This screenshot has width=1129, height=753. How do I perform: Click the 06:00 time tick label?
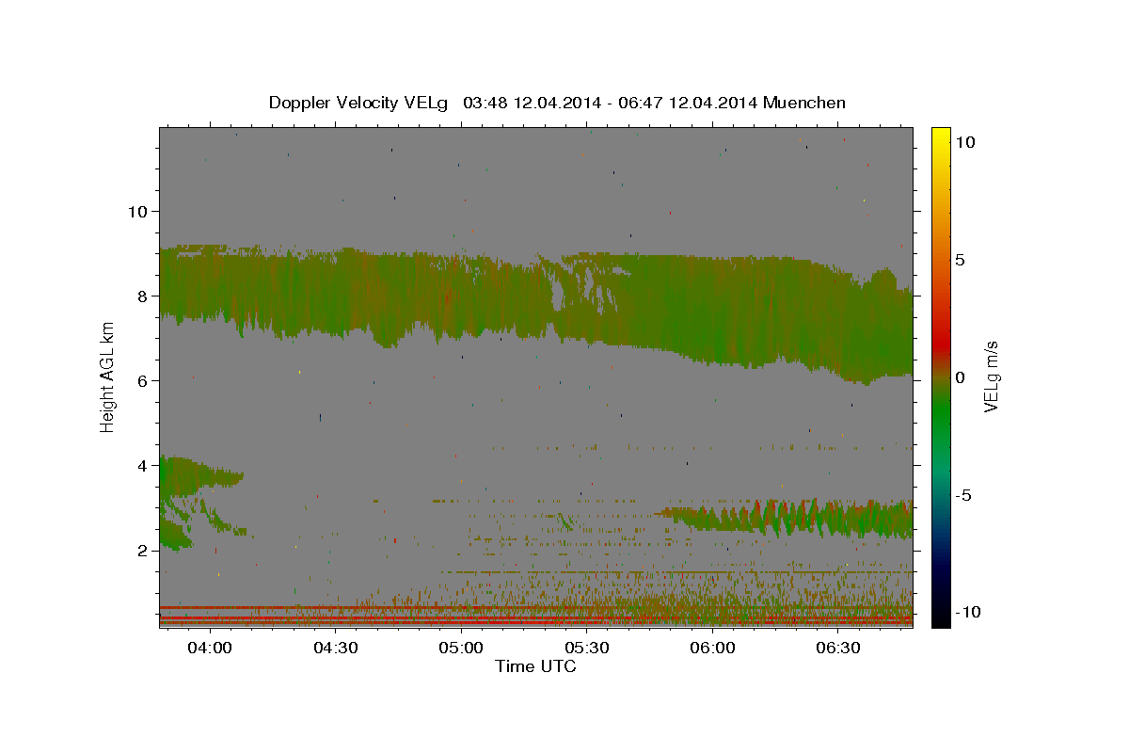[712, 649]
